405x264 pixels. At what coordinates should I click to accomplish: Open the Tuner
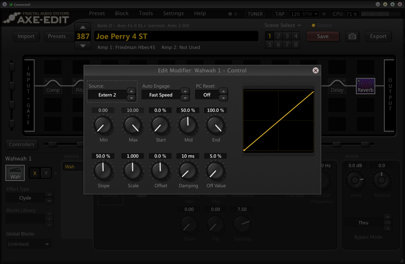[x=255, y=14]
